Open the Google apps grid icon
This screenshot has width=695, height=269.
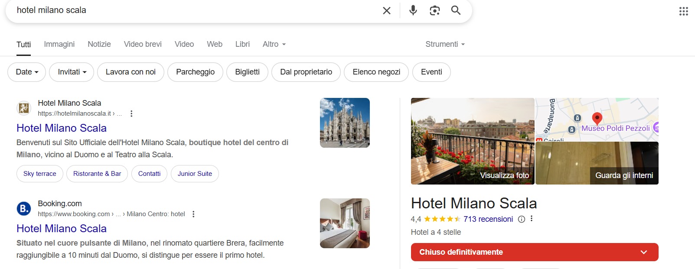pos(684,11)
